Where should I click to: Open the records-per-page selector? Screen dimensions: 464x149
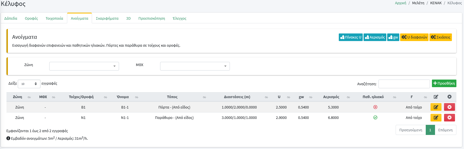pos(29,84)
